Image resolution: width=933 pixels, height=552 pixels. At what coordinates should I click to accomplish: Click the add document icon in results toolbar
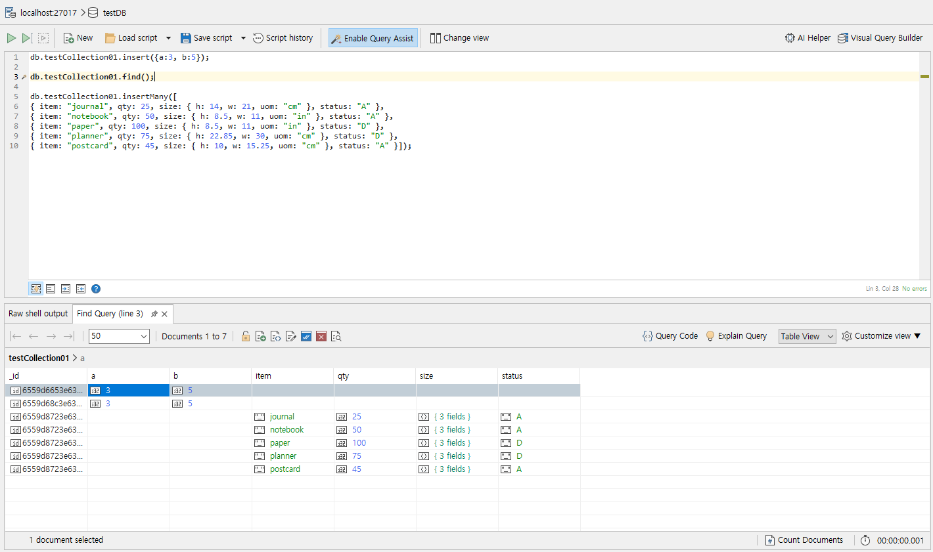coord(260,337)
